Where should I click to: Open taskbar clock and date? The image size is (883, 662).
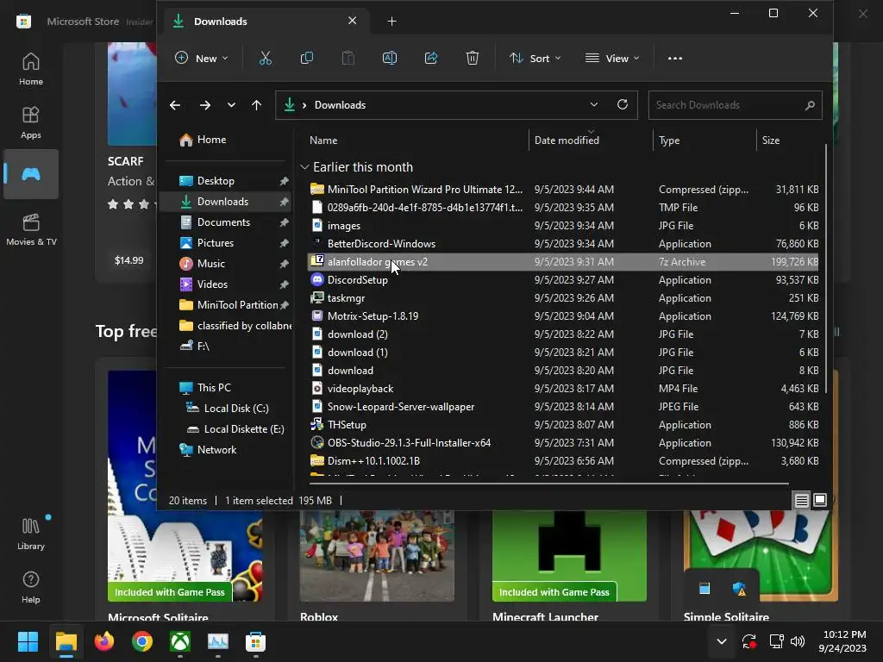click(x=842, y=641)
